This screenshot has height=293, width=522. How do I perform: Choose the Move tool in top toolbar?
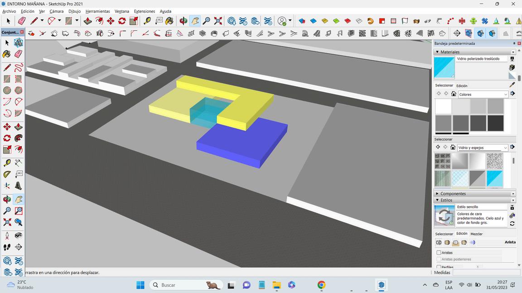[111, 21]
